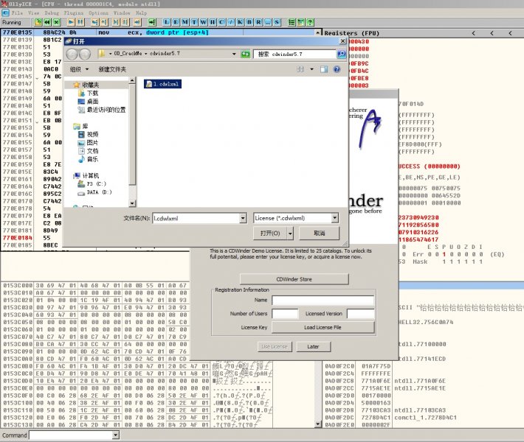Select the l.cdwlxml file in list
The height and width of the screenshot is (442, 524).
(163, 84)
